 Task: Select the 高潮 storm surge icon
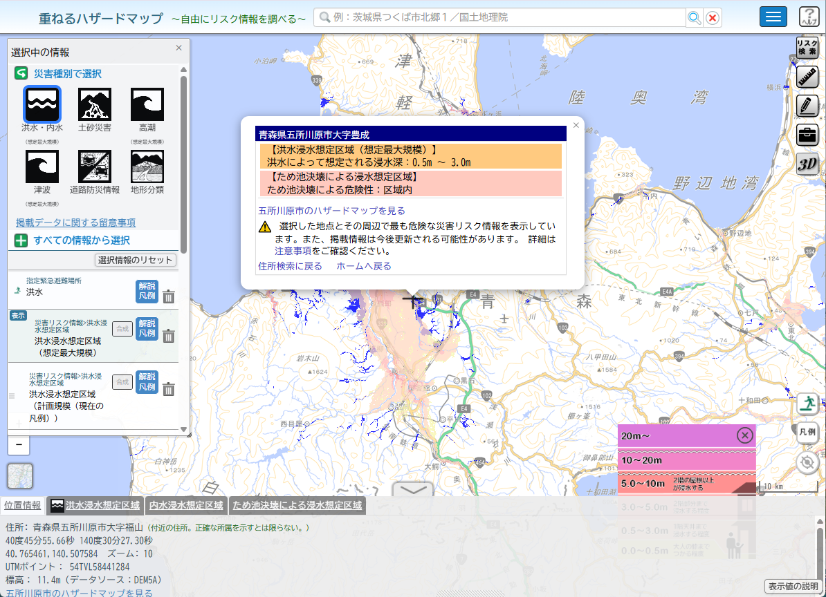point(147,104)
